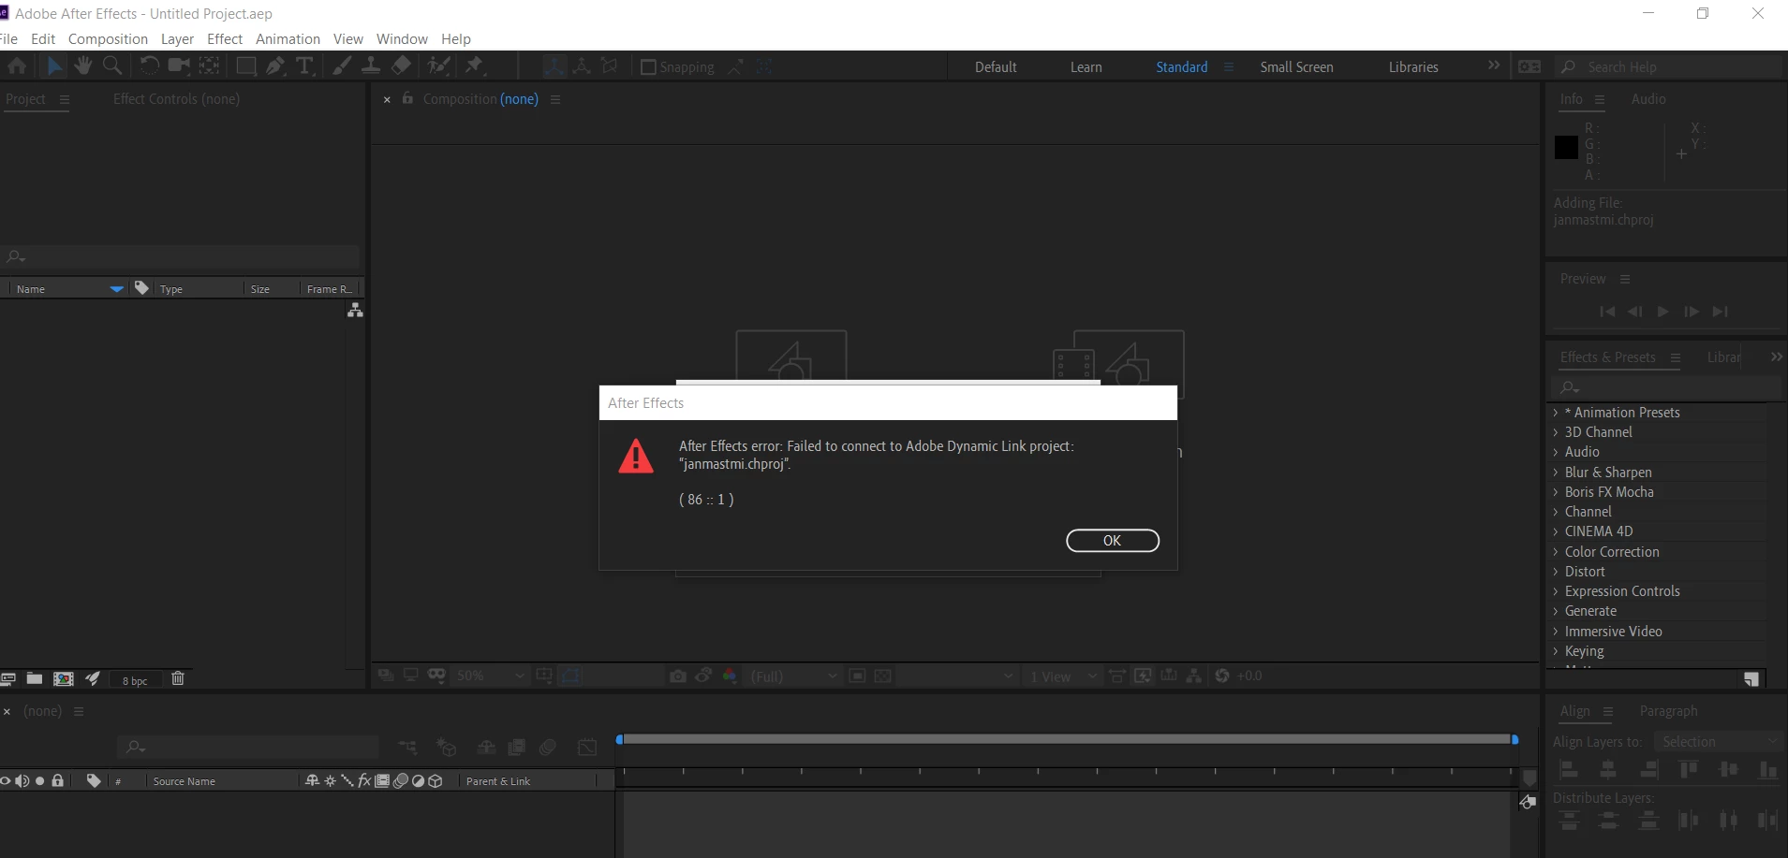The image size is (1788, 858).
Task: Click the 8 bpc color depth button
Action: pyautogui.click(x=135, y=680)
